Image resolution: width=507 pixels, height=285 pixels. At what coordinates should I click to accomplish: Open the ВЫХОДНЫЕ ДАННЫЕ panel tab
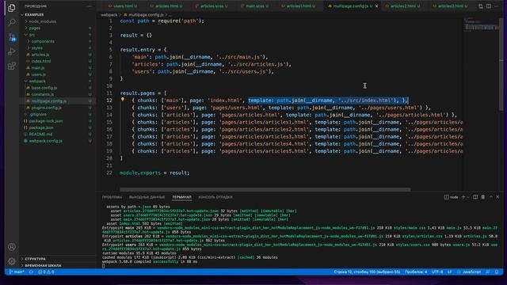(147, 197)
